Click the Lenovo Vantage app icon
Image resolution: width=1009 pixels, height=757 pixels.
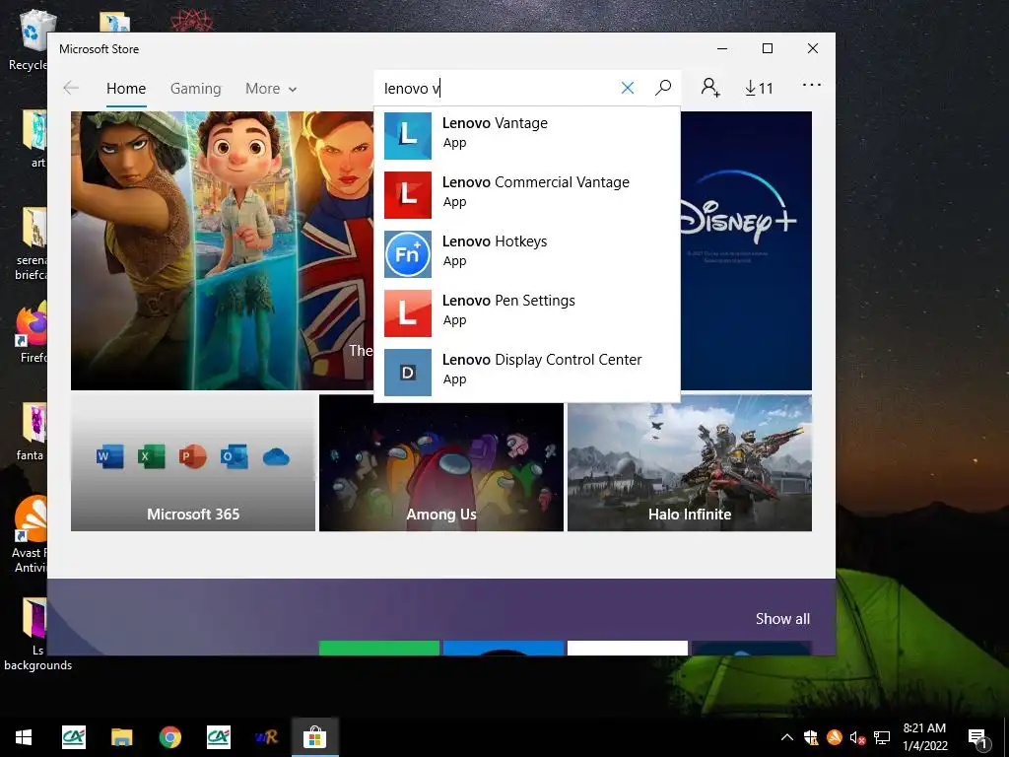(x=408, y=136)
